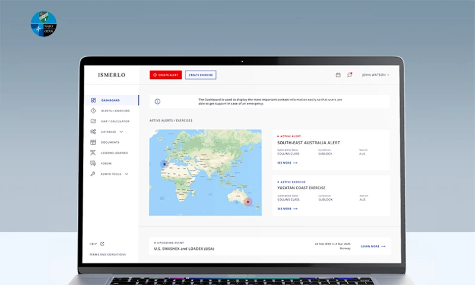475x285 pixels.
Task: Open Help external link icon
Action: 102,244
